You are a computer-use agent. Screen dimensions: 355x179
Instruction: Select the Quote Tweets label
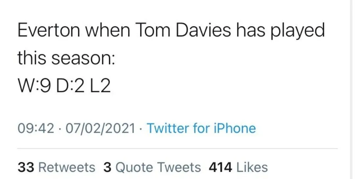[158, 168]
